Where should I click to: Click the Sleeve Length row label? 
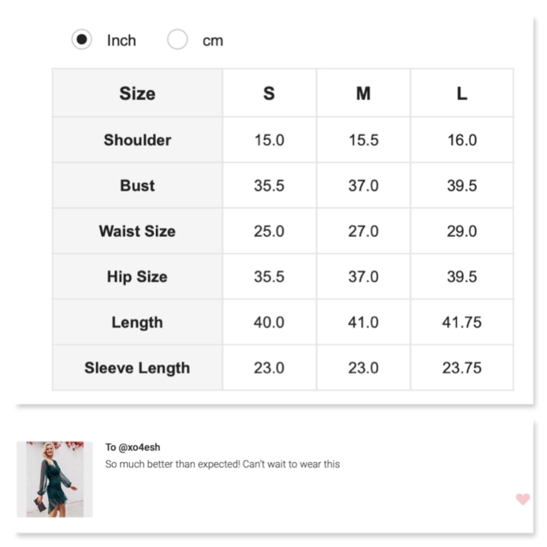click(x=137, y=368)
